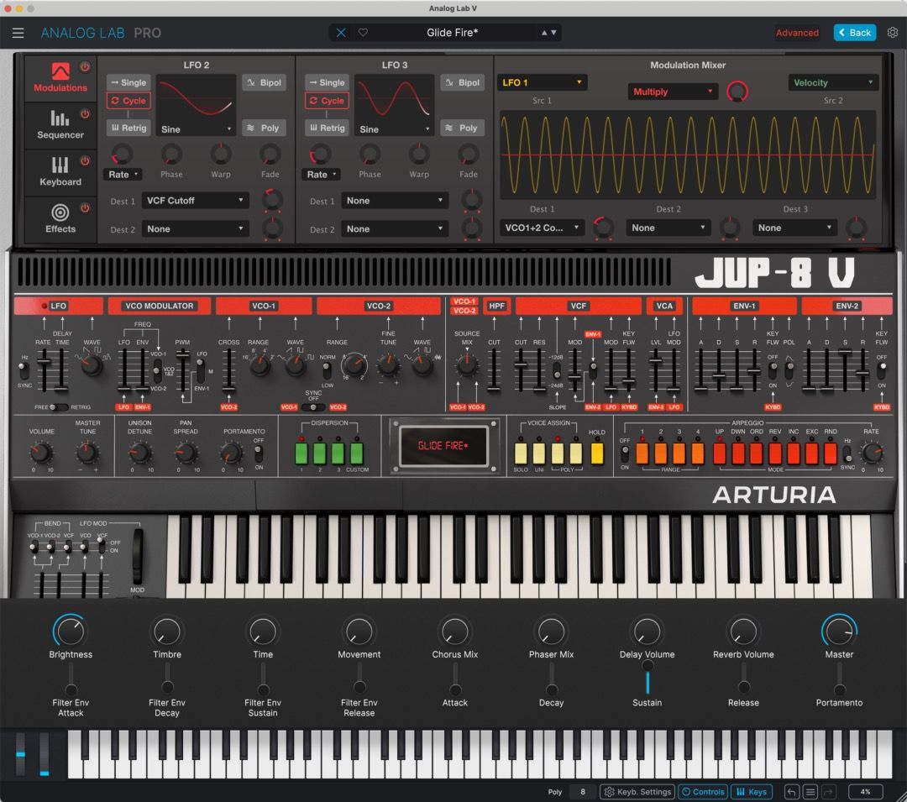Toggle the green Custom dispersion button
The width and height of the screenshot is (907, 802).
[x=357, y=453]
